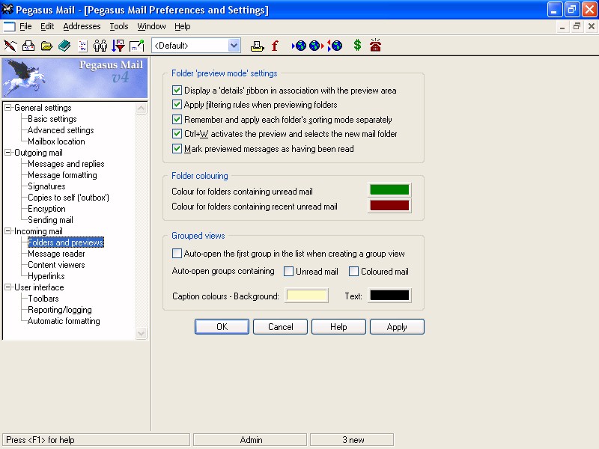
Task: Select Copies to self ('outbox') item
Action: point(68,198)
